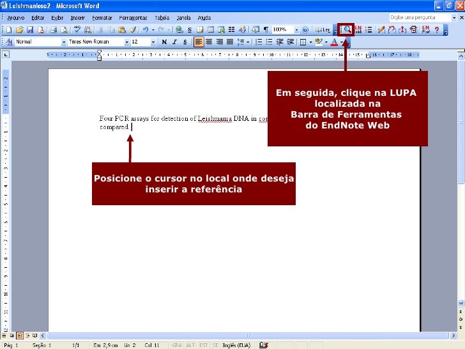Click the Paste clipboard icon
The height and width of the screenshot is (349, 465).
[x=122, y=29]
